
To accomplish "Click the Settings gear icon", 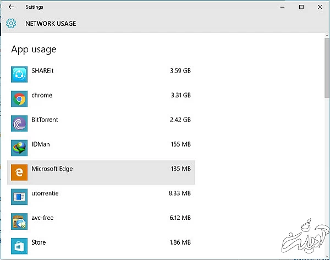I will point(11,24).
